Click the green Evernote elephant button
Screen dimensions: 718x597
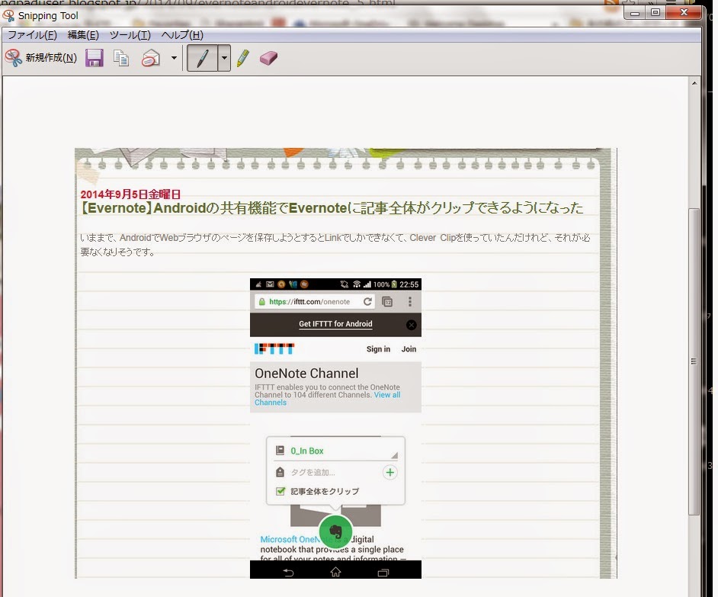tap(335, 531)
